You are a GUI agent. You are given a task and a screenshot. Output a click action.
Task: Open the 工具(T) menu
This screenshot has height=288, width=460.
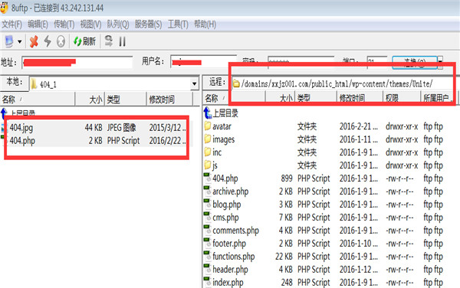(178, 25)
